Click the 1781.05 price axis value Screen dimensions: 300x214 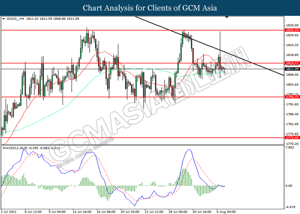[x=292, y=124]
